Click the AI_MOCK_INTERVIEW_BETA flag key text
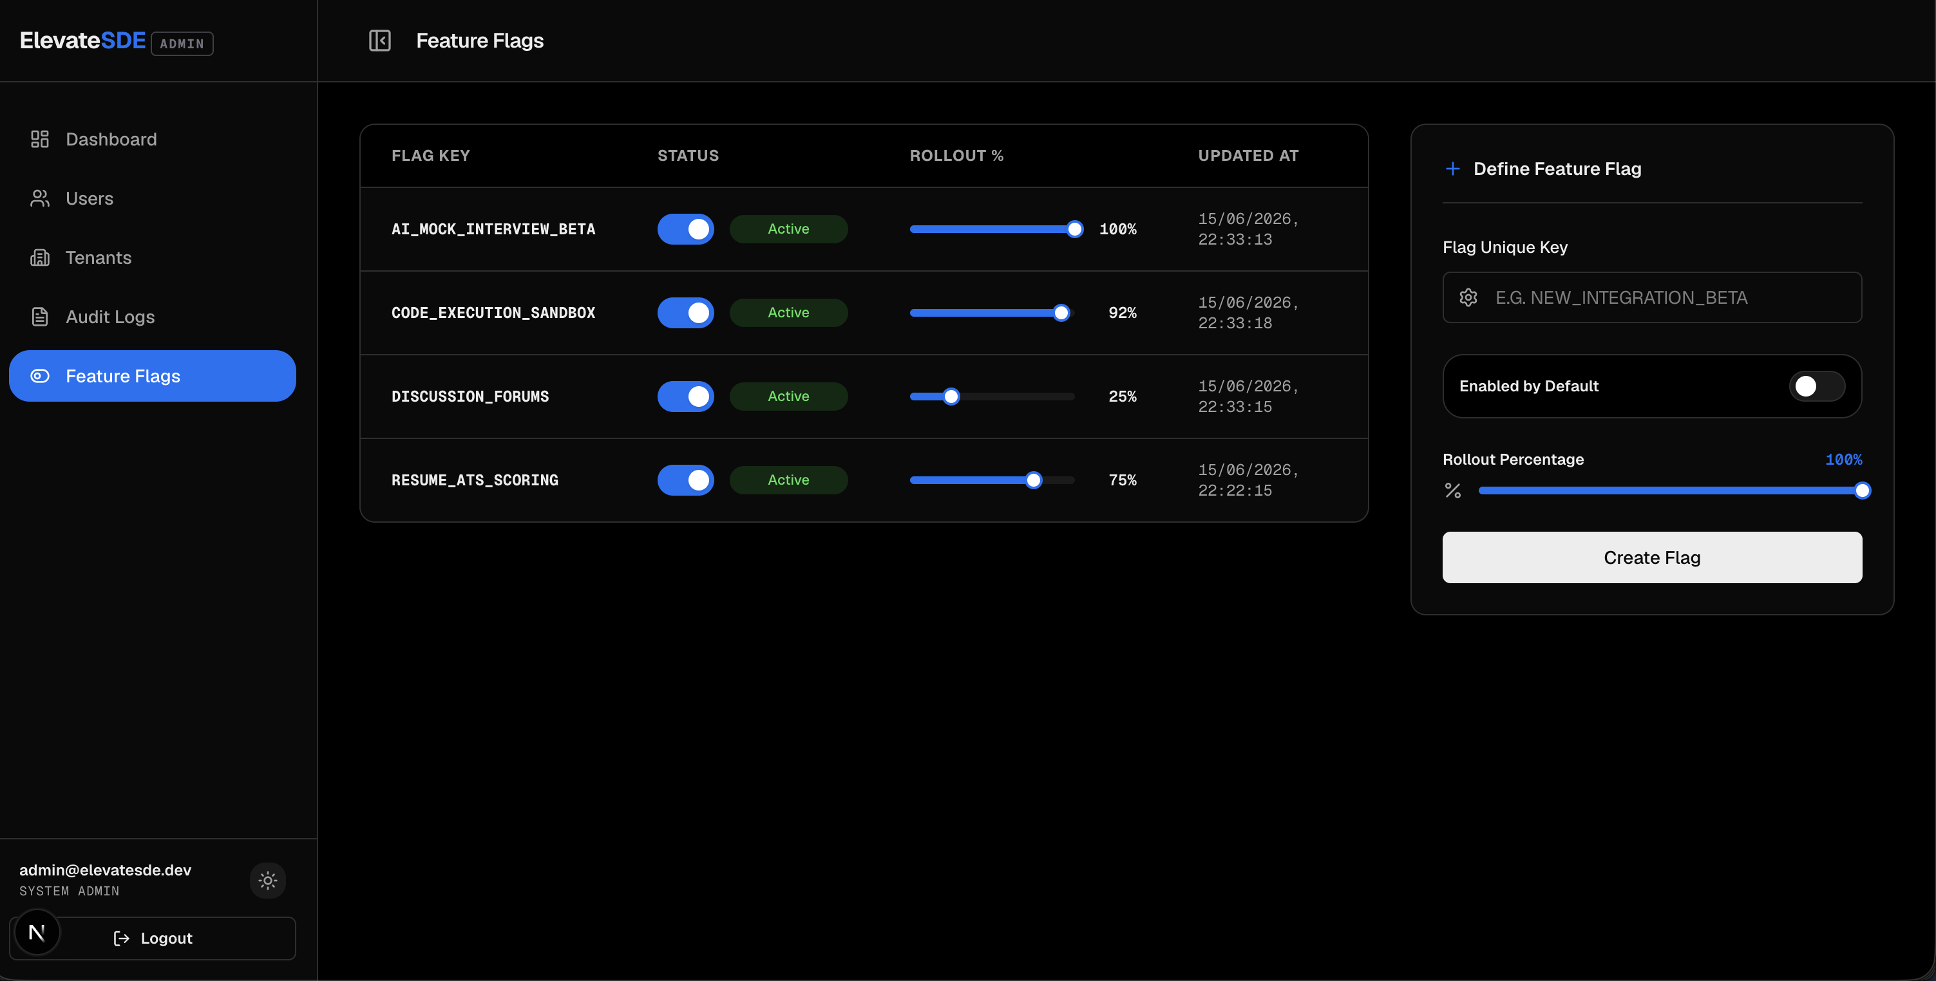Screen dimensions: 1936x981 coord(493,229)
